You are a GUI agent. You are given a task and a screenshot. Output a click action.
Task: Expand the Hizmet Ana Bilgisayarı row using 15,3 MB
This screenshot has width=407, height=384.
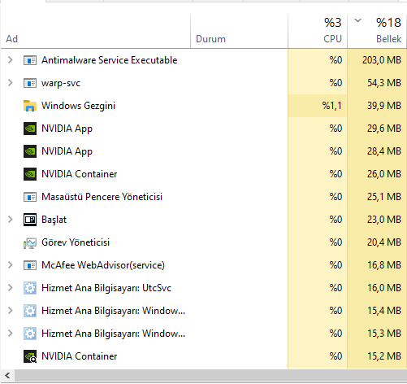[10, 334]
